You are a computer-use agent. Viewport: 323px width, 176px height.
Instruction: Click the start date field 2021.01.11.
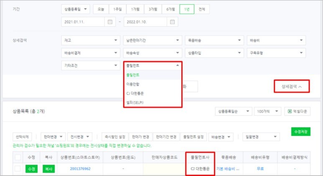[83, 22]
